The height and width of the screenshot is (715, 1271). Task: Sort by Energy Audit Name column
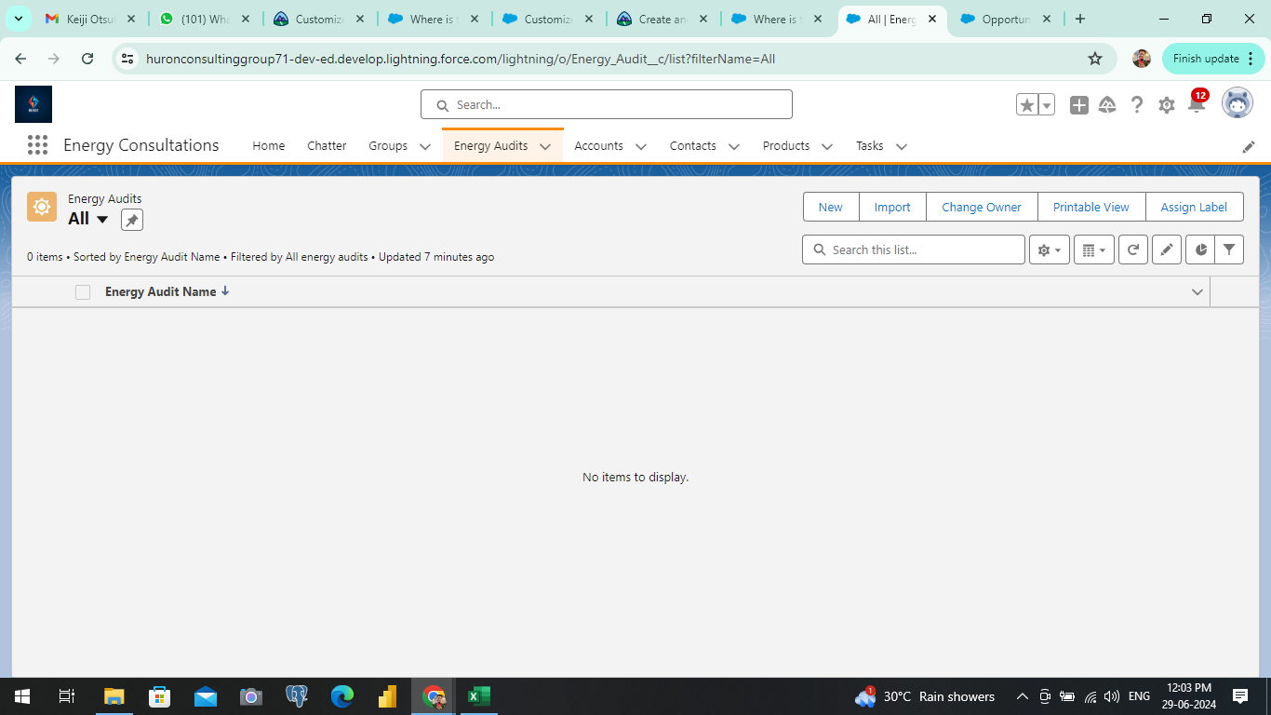(x=167, y=291)
